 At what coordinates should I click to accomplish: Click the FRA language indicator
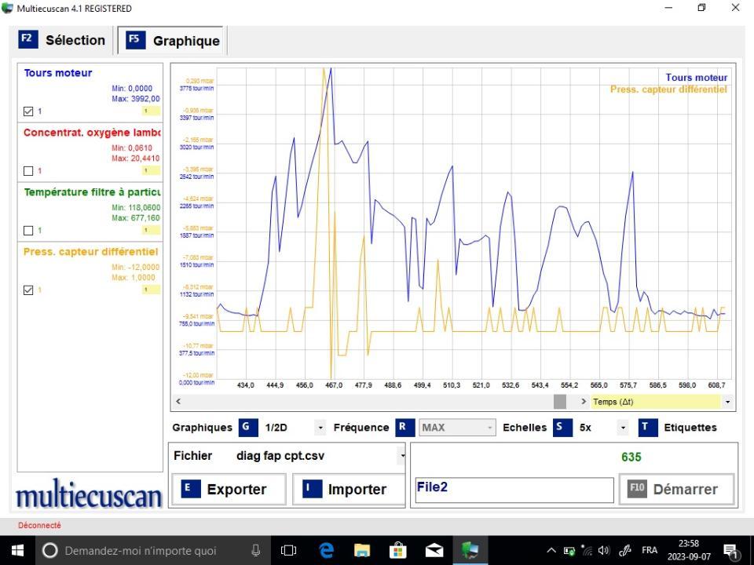pos(650,551)
